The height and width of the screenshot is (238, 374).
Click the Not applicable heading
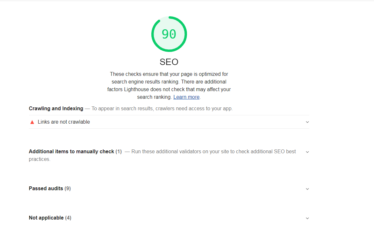[46, 218]
